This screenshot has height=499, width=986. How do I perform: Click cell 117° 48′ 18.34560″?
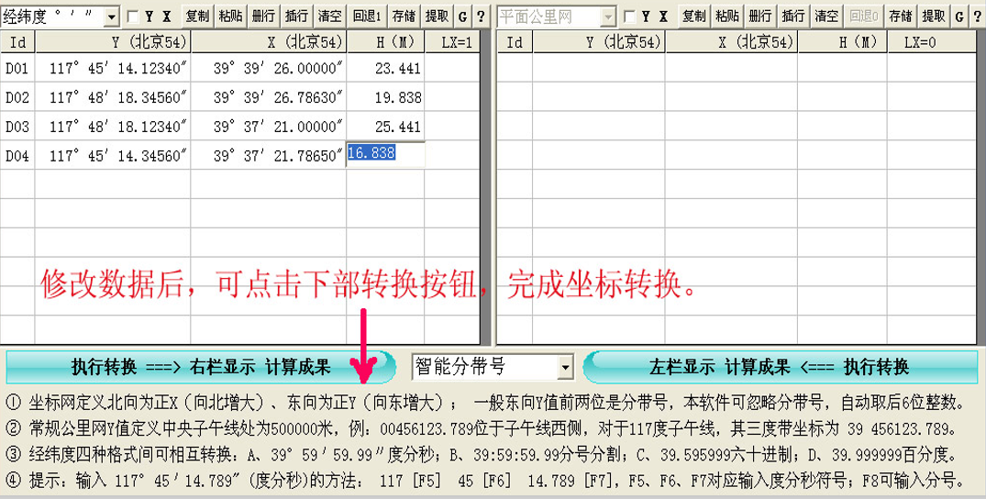pos(113,97)
